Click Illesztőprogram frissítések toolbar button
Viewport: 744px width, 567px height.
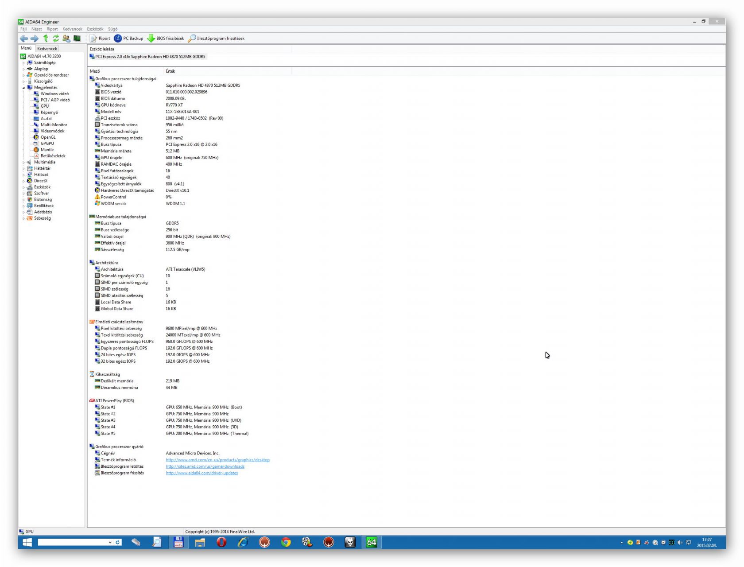[x=216, y=39]
